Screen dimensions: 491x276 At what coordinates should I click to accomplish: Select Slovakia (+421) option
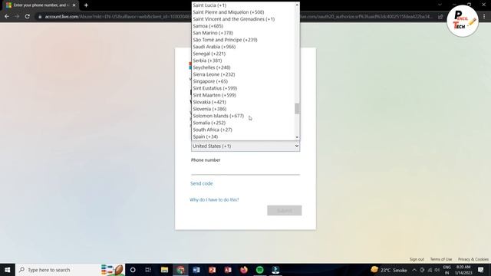(243, 102)
